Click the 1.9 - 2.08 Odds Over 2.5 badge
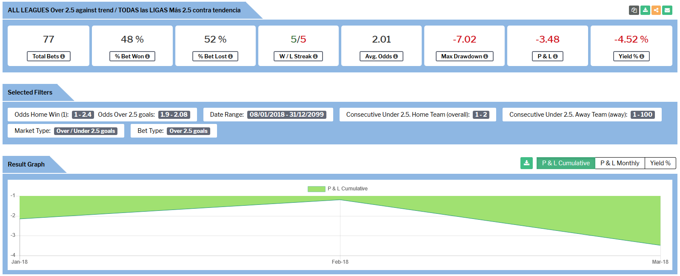The height and width of the screenshot is (276, 680). 174,115
